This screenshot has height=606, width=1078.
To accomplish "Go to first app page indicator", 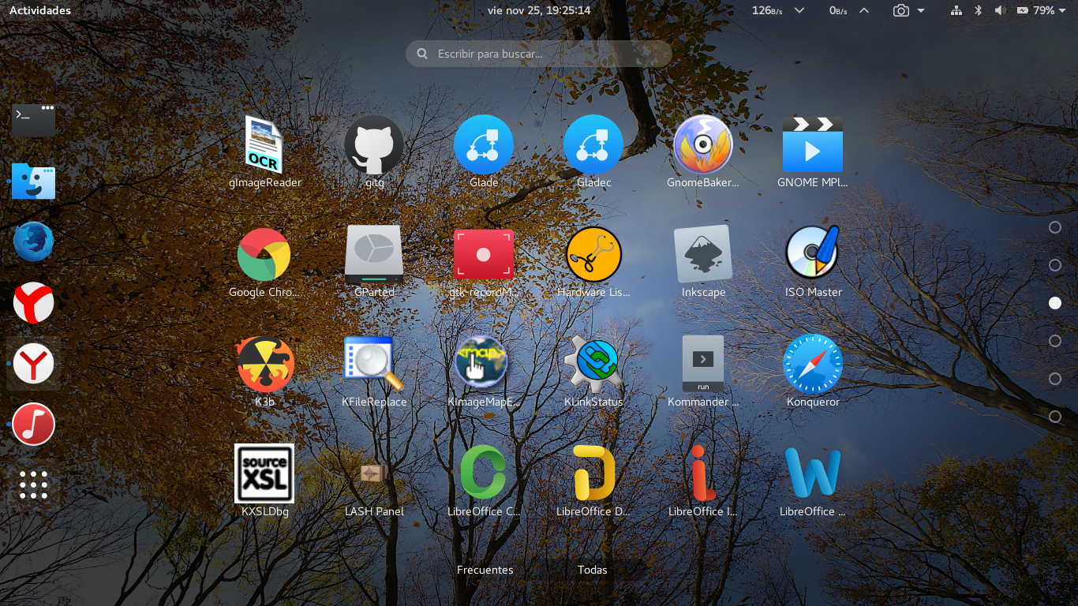I will tap(1055, 227).
